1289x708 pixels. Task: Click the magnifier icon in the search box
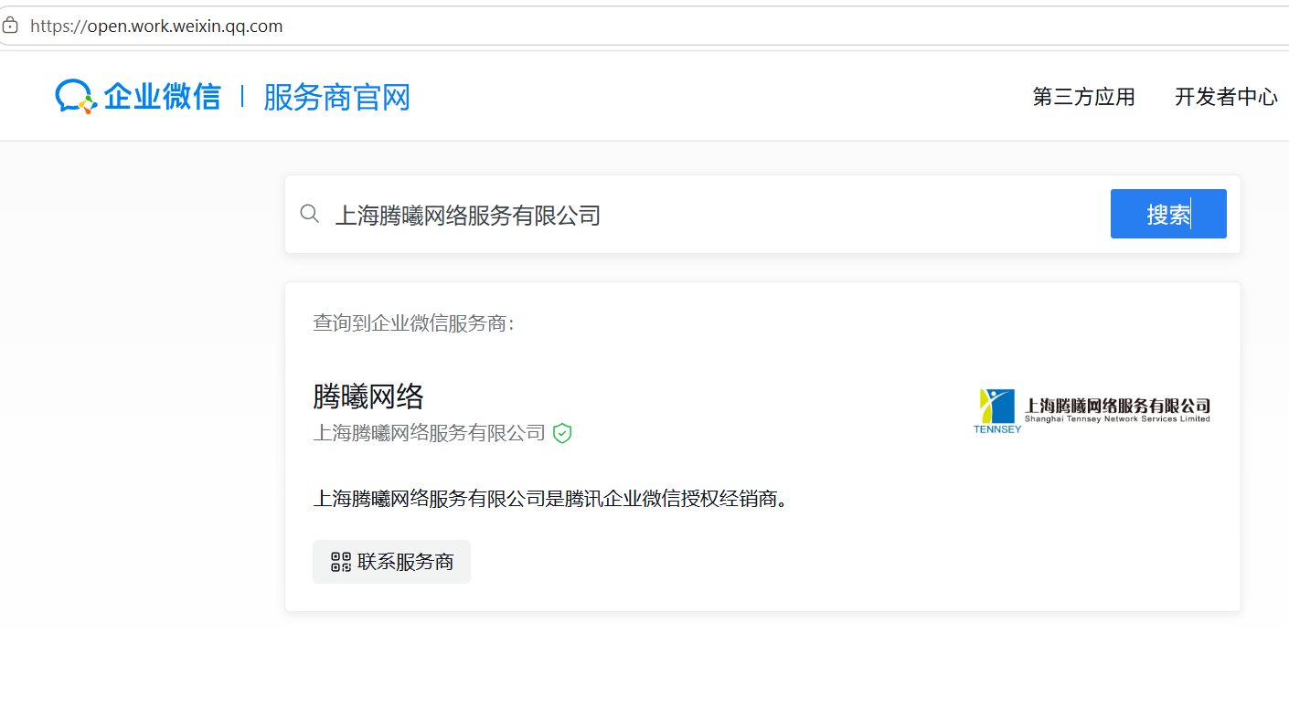pyautogui.click(x=310, y=214)
